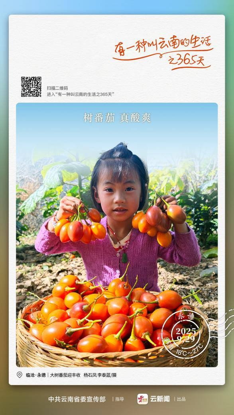Image resolution: width=234 pixels, height=415 pixels.
Task: Click the 云新闻 brand name
Action: point(160,399)
